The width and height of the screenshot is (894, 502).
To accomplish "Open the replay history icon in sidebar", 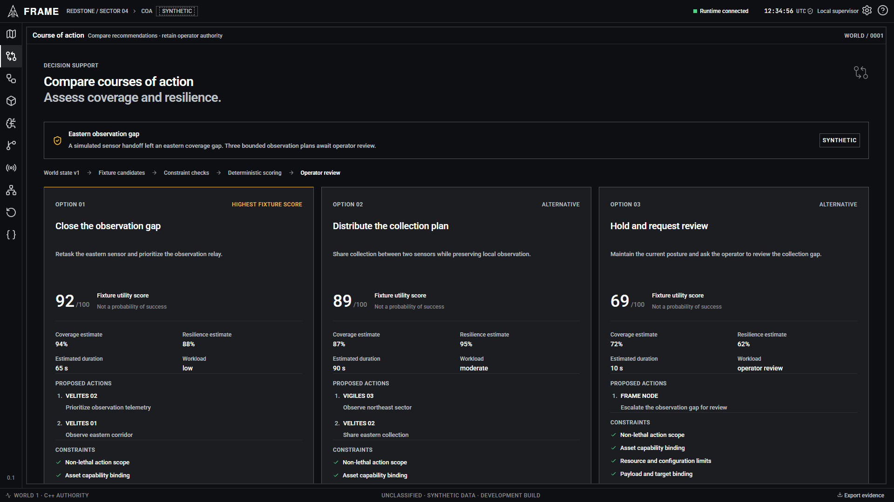I will 11,212.
